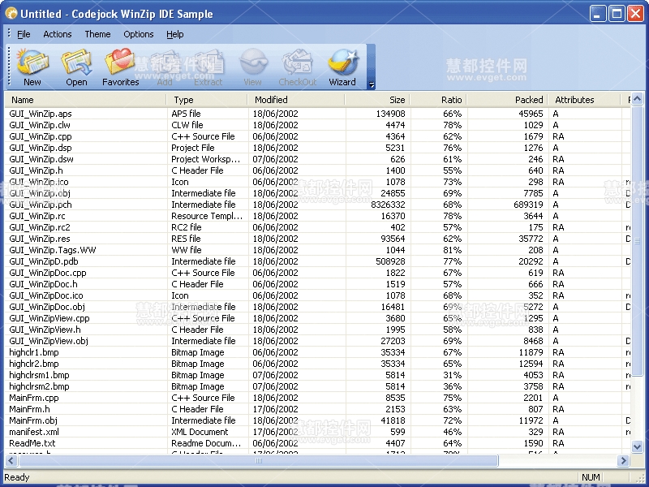Open the Actions menu
Image resolution: width=649 pixels, height=487 pixels.
tap(58, 34)
